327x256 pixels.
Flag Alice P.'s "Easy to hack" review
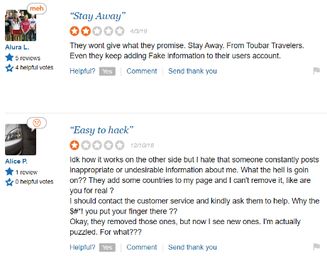pyautogui.click(x=316, y=247)
